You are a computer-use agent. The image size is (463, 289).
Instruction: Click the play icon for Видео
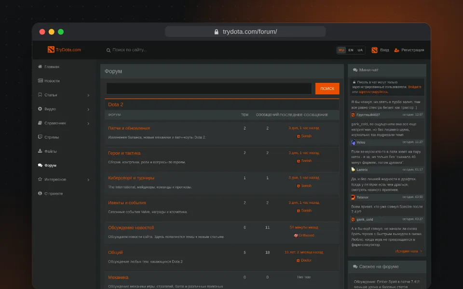pos(40,109)
